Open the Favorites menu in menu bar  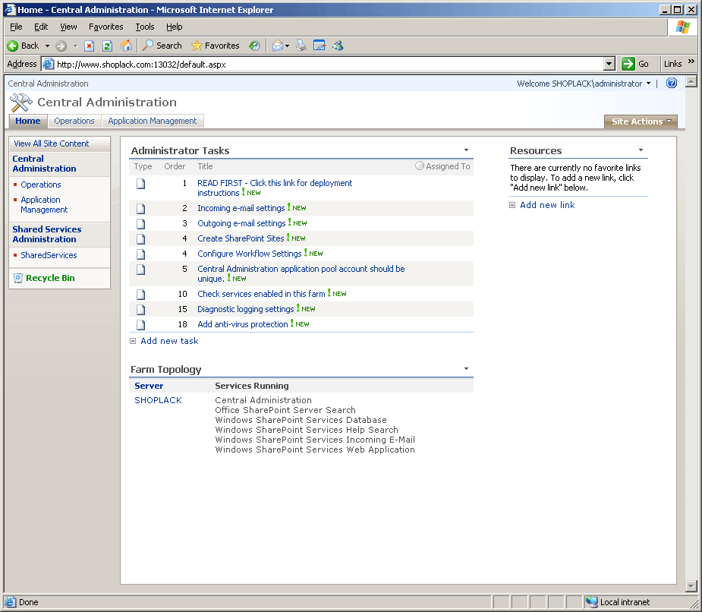[x=106, y=27]
